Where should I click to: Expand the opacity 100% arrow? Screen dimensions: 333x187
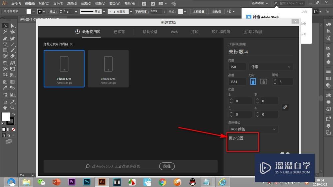165,11
